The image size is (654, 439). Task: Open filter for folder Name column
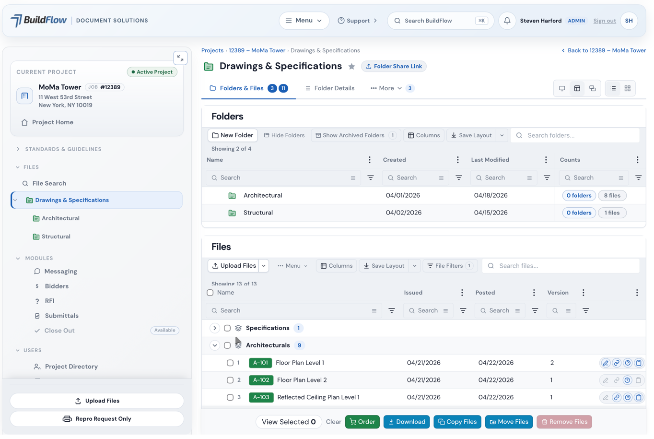tap(371, 178)
